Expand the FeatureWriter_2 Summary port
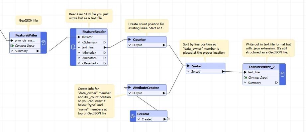306x132 pixels. click(245, 83)
